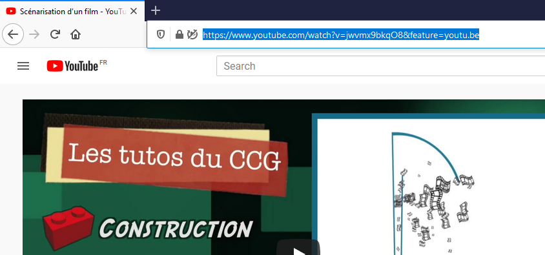Click the forward navigation arrow
Image resolution: width=545 pixels, height=255 pixels.
(x=34, y=34)
